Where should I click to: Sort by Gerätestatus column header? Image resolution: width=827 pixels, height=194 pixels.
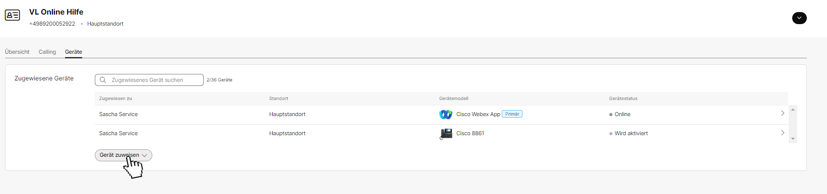[x=623, y=99]
